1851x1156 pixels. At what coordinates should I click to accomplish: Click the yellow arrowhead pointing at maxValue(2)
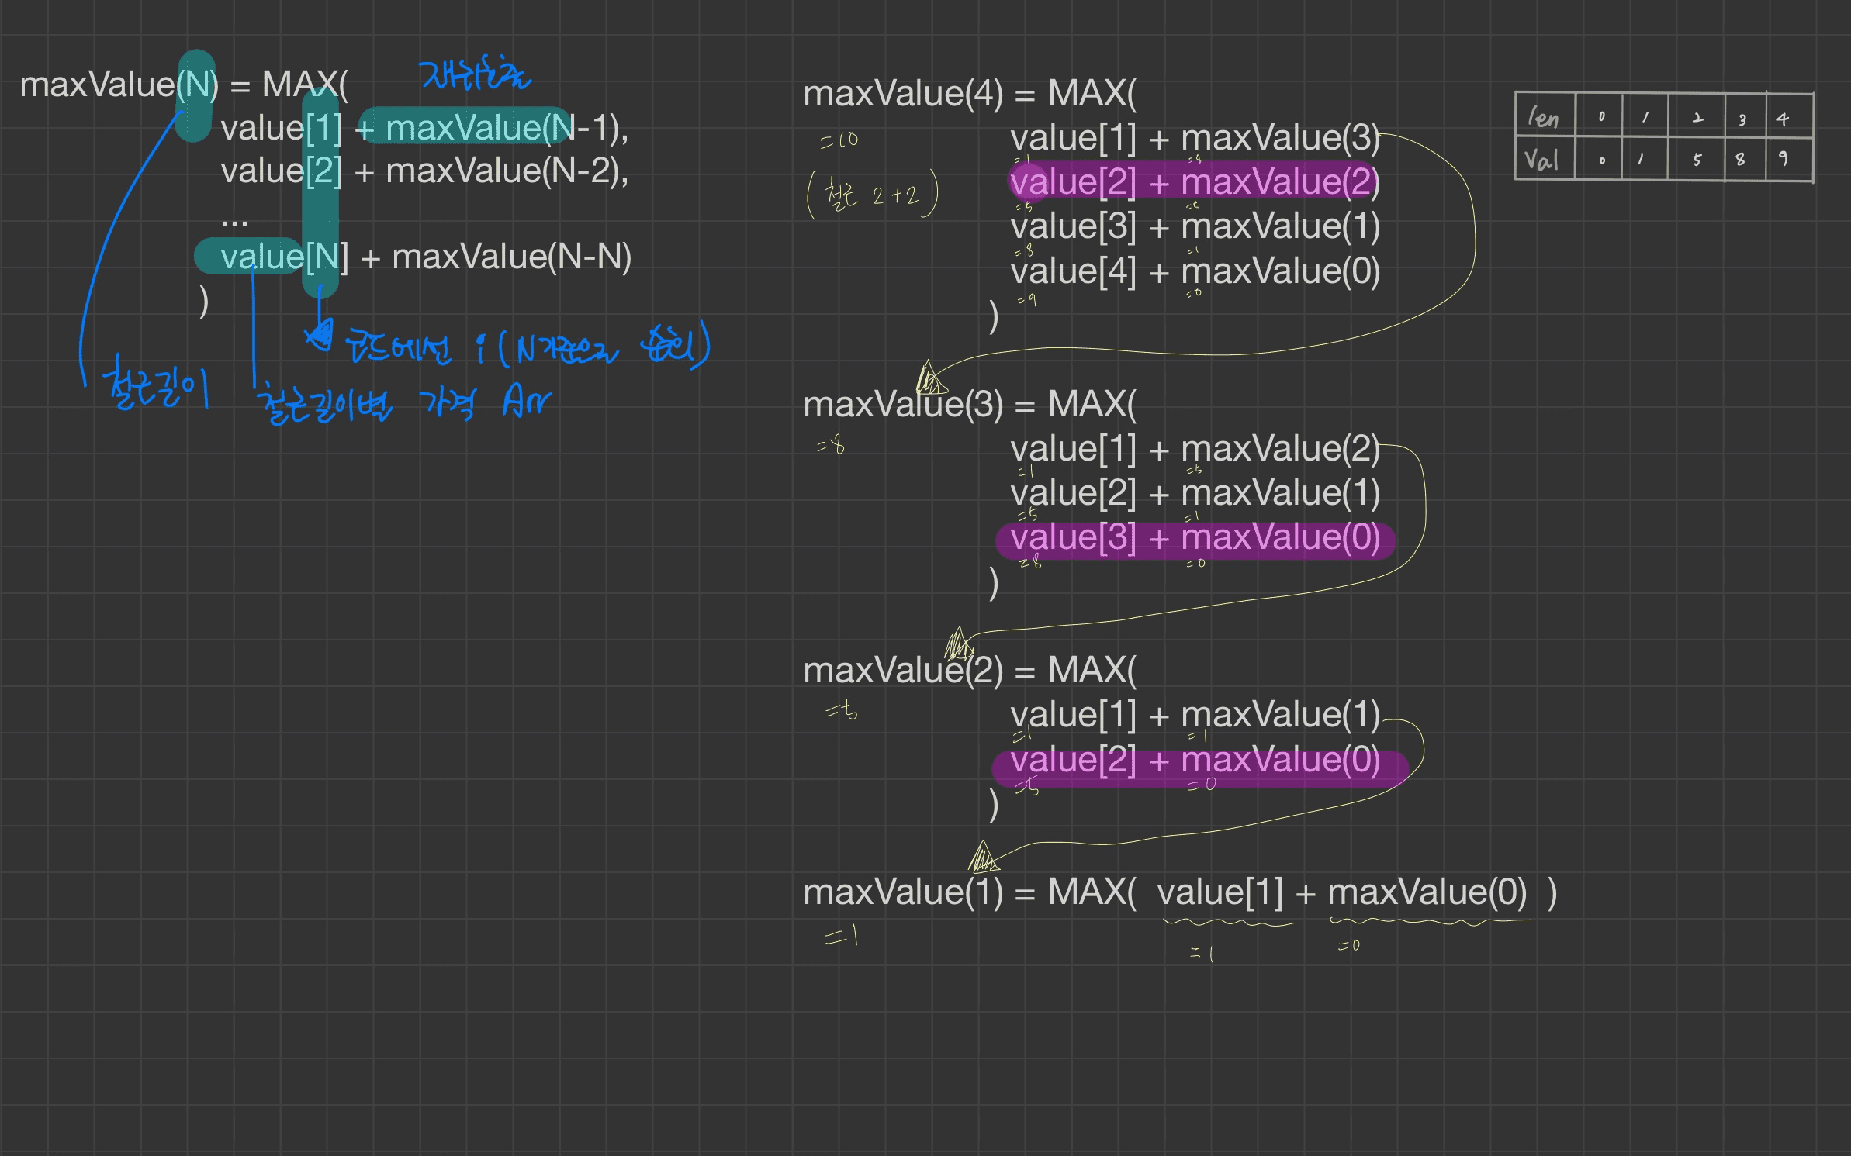point(959,645)
